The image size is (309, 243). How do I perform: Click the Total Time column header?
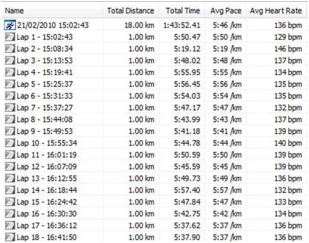(182, 11)
